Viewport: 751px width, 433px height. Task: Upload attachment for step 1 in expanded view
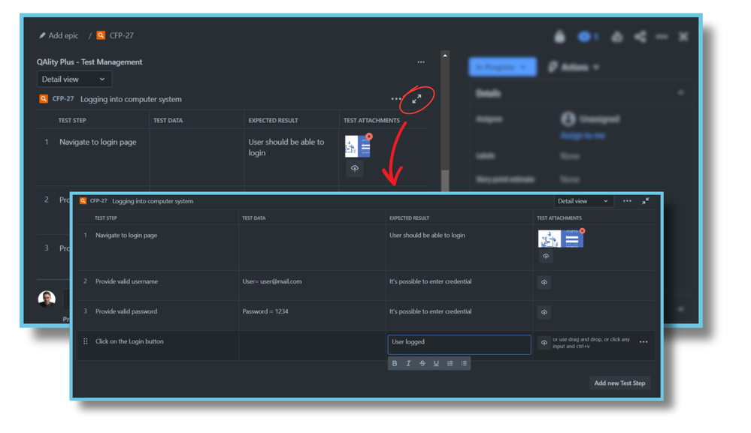[x=546, y=256]
